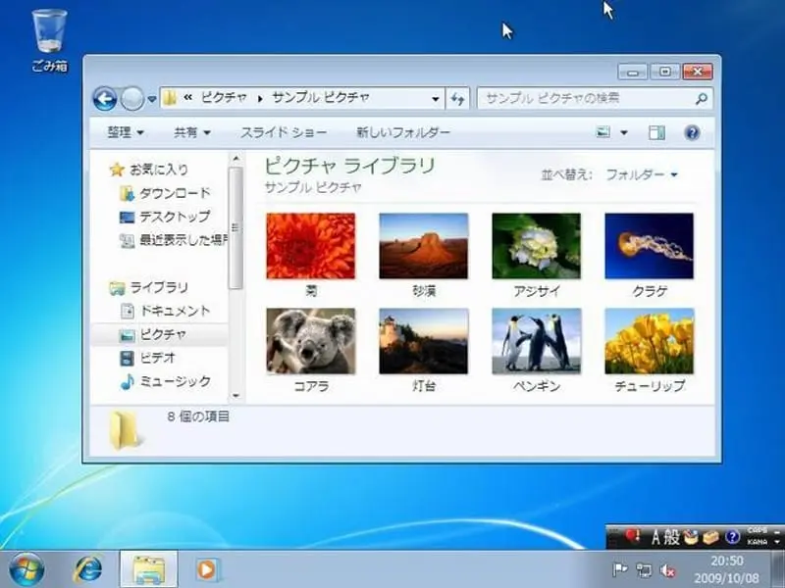Viewport: 785px width, 588px height.
Task: Select the クラゲ jellyfish thumbnail
Action: 650,246
